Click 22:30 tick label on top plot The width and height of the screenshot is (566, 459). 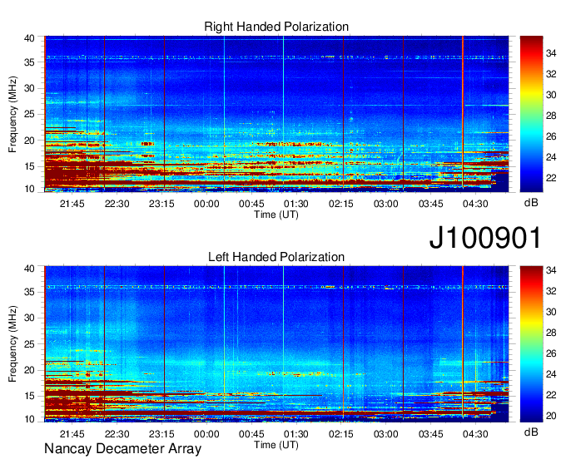(117, 204)
